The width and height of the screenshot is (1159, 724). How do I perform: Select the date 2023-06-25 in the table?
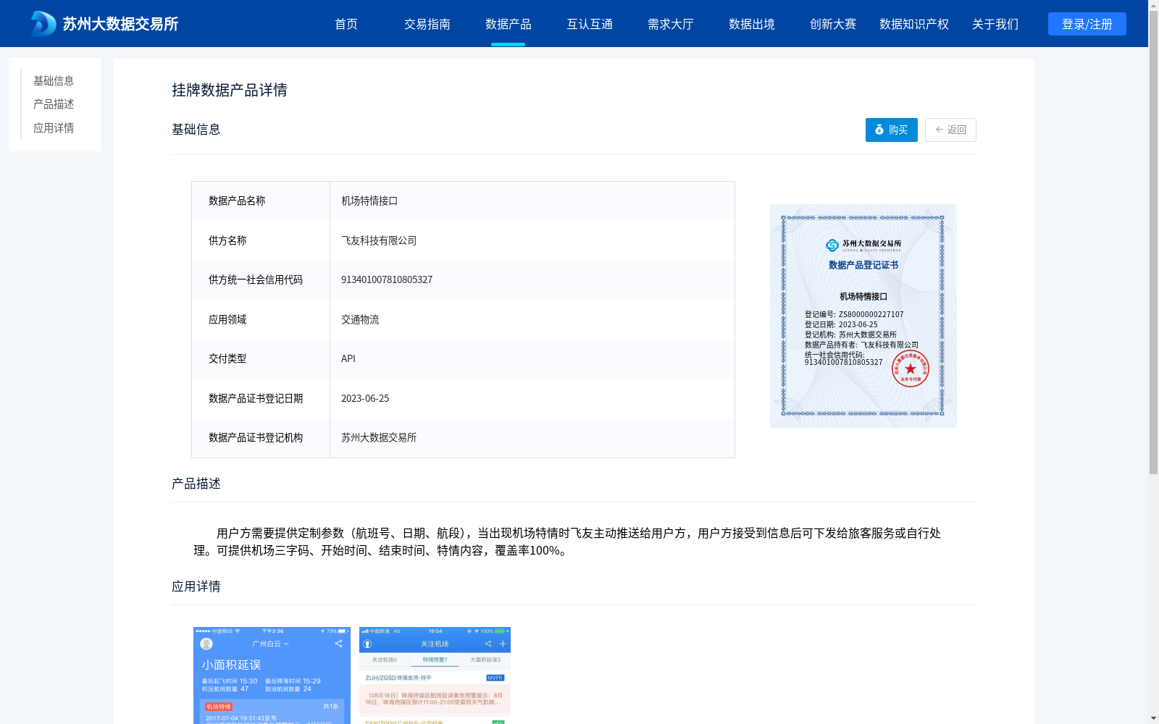365,398
